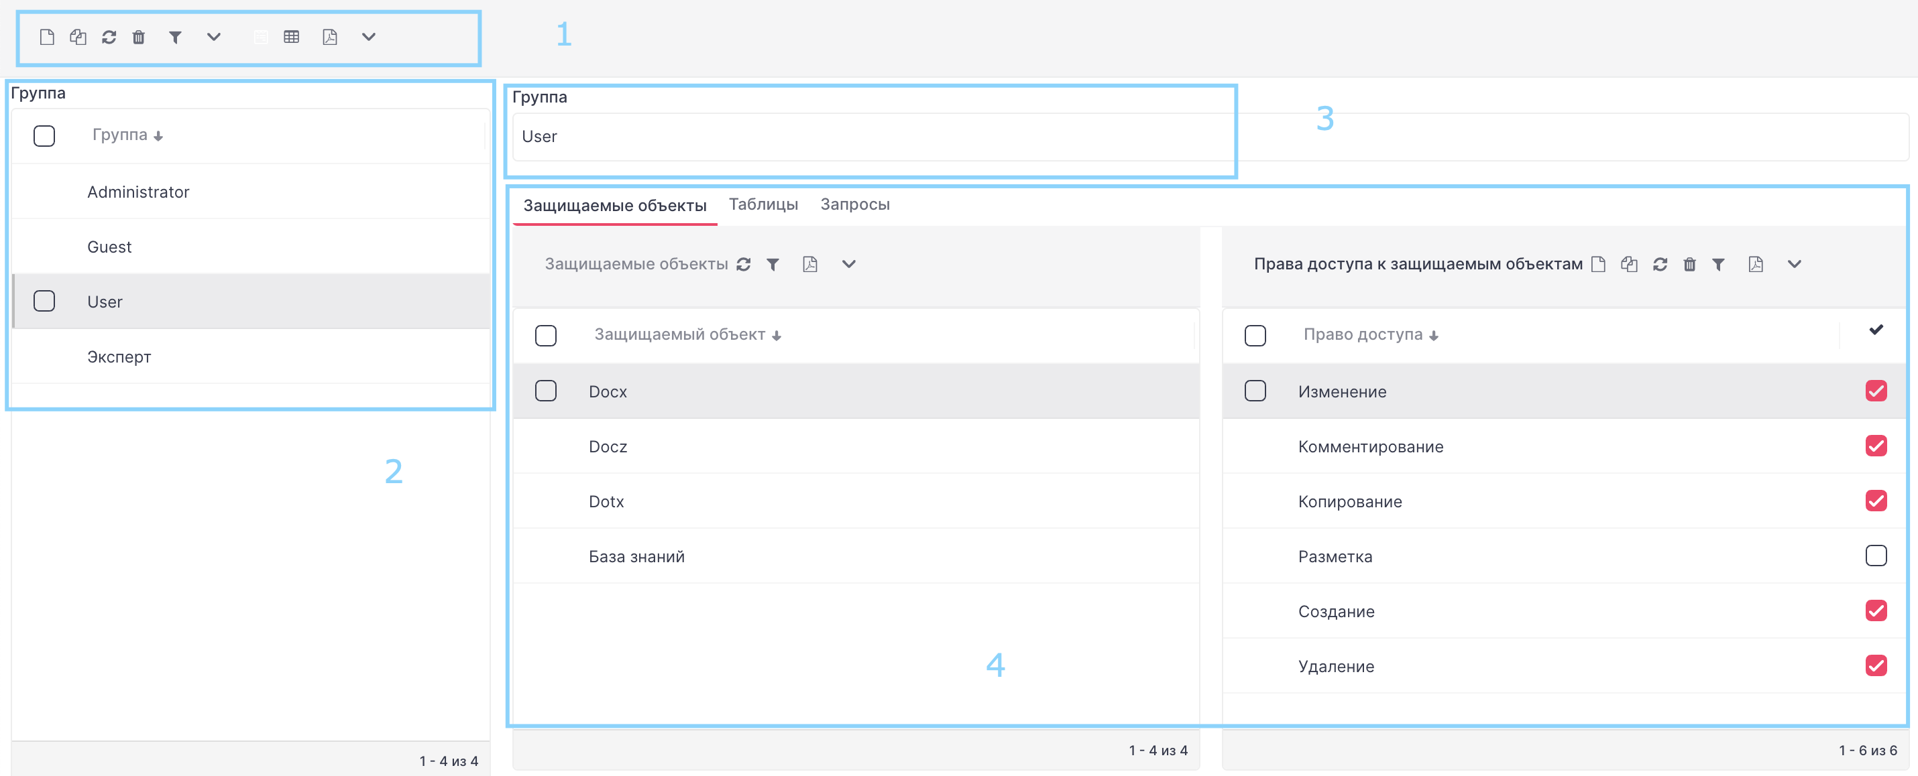Refresh data using main toolbar refresh icon

coord(109,38)
